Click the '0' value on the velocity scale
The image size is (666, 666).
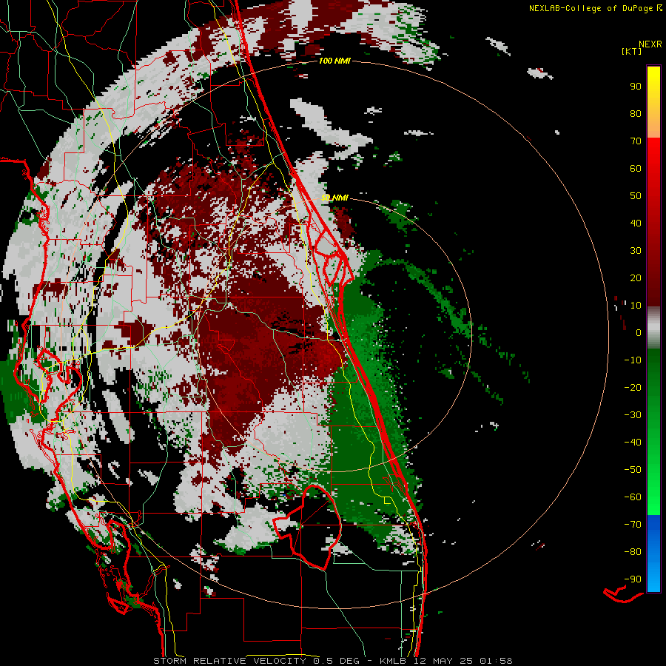coord(639,332)
